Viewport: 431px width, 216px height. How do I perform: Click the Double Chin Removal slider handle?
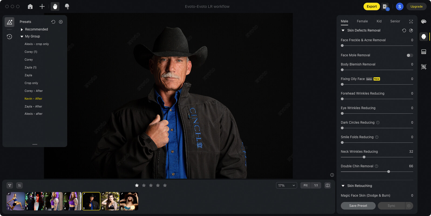[389, 172]
